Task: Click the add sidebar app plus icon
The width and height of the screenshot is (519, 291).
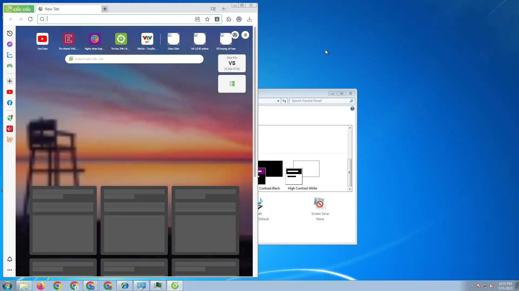Action: click(x=10, y=81)
